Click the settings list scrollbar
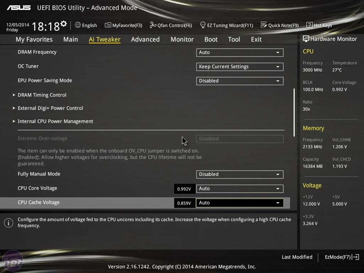The width and height of the screenshot is (364, 273). (x=294, y=112)
